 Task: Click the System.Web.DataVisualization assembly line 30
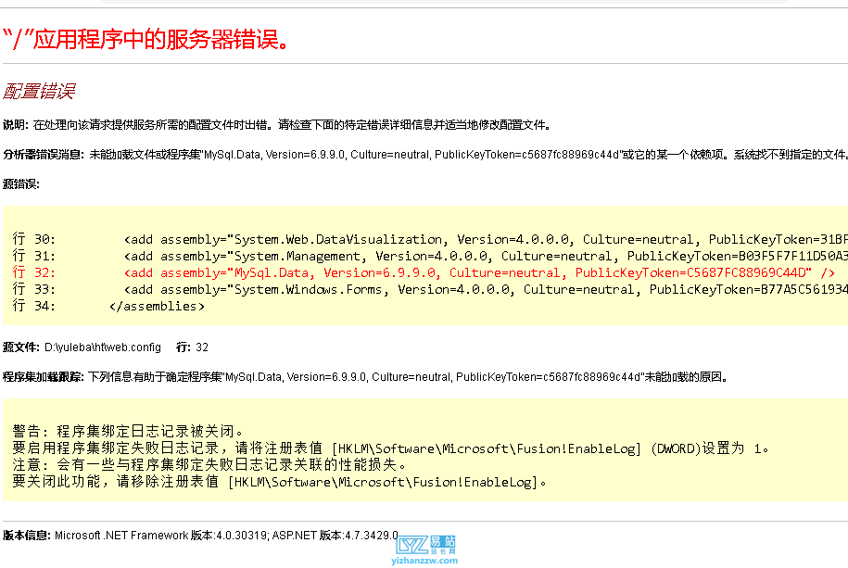coord(417,238)
